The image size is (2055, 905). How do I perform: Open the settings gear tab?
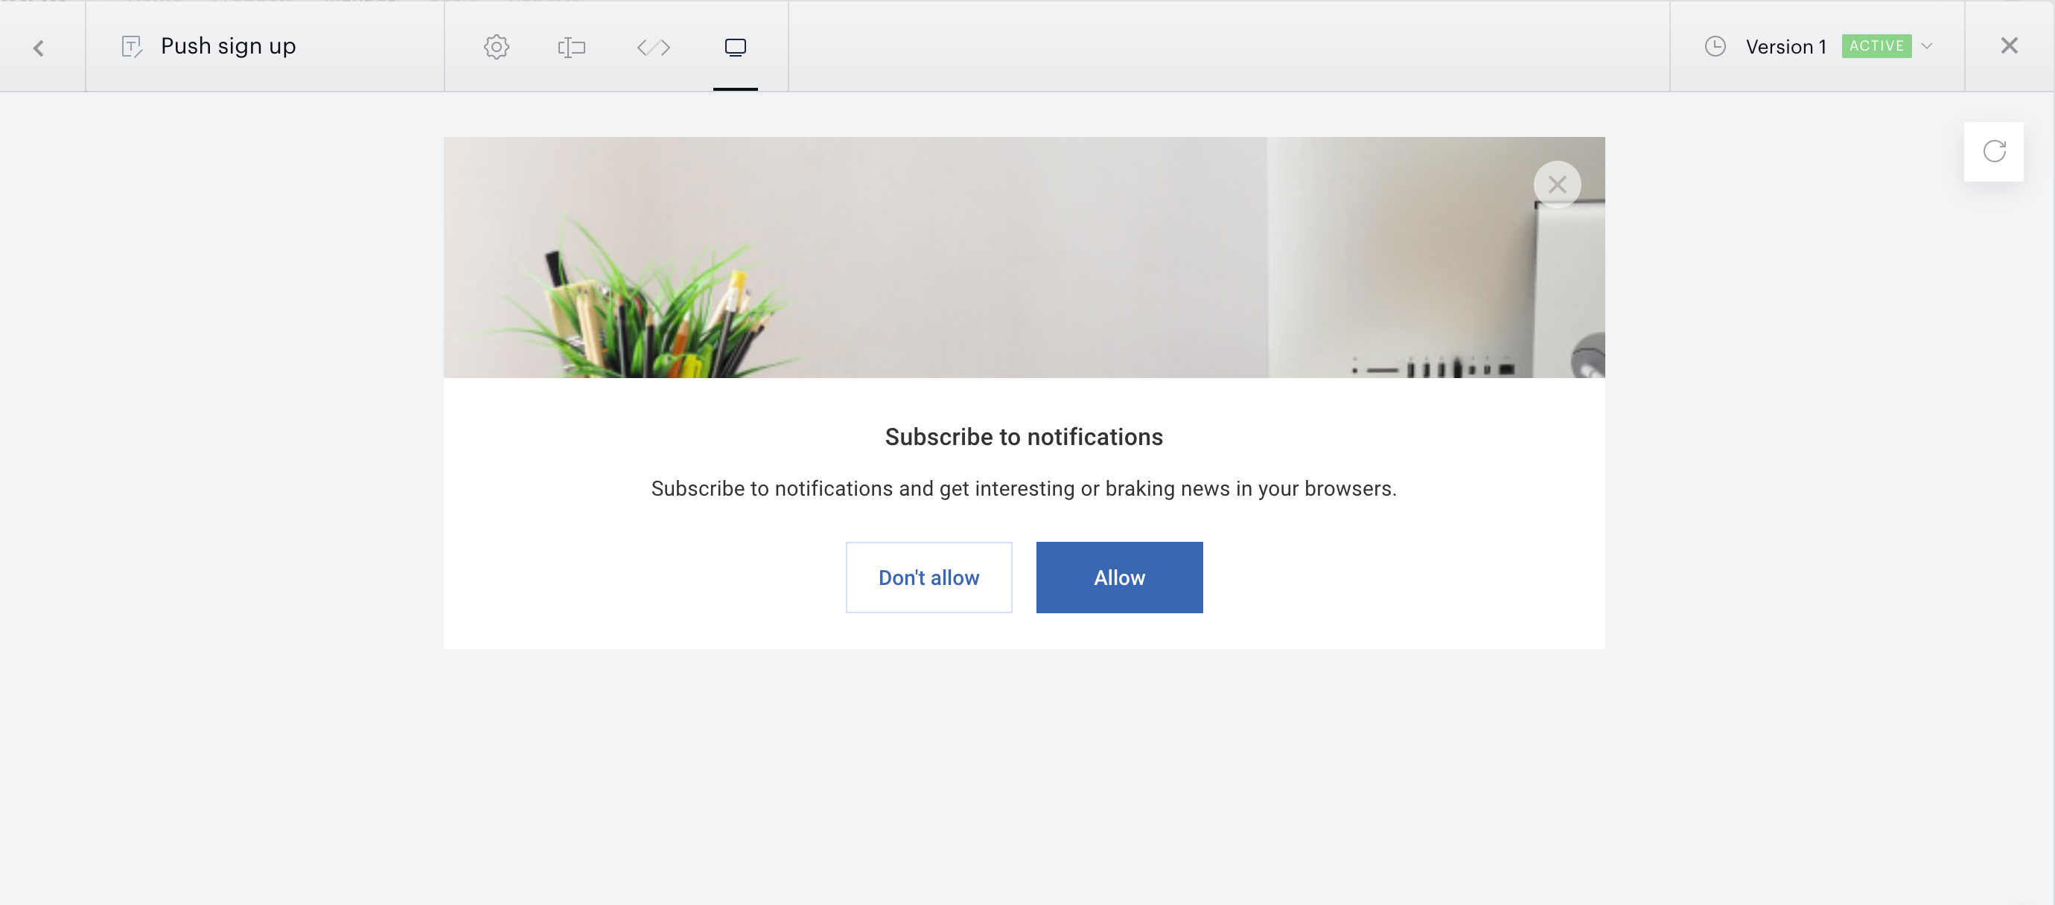point(496,47)
